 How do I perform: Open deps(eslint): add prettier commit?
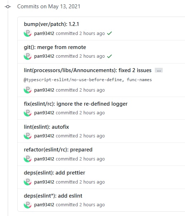pyautogui.click(x=55, y=173)
